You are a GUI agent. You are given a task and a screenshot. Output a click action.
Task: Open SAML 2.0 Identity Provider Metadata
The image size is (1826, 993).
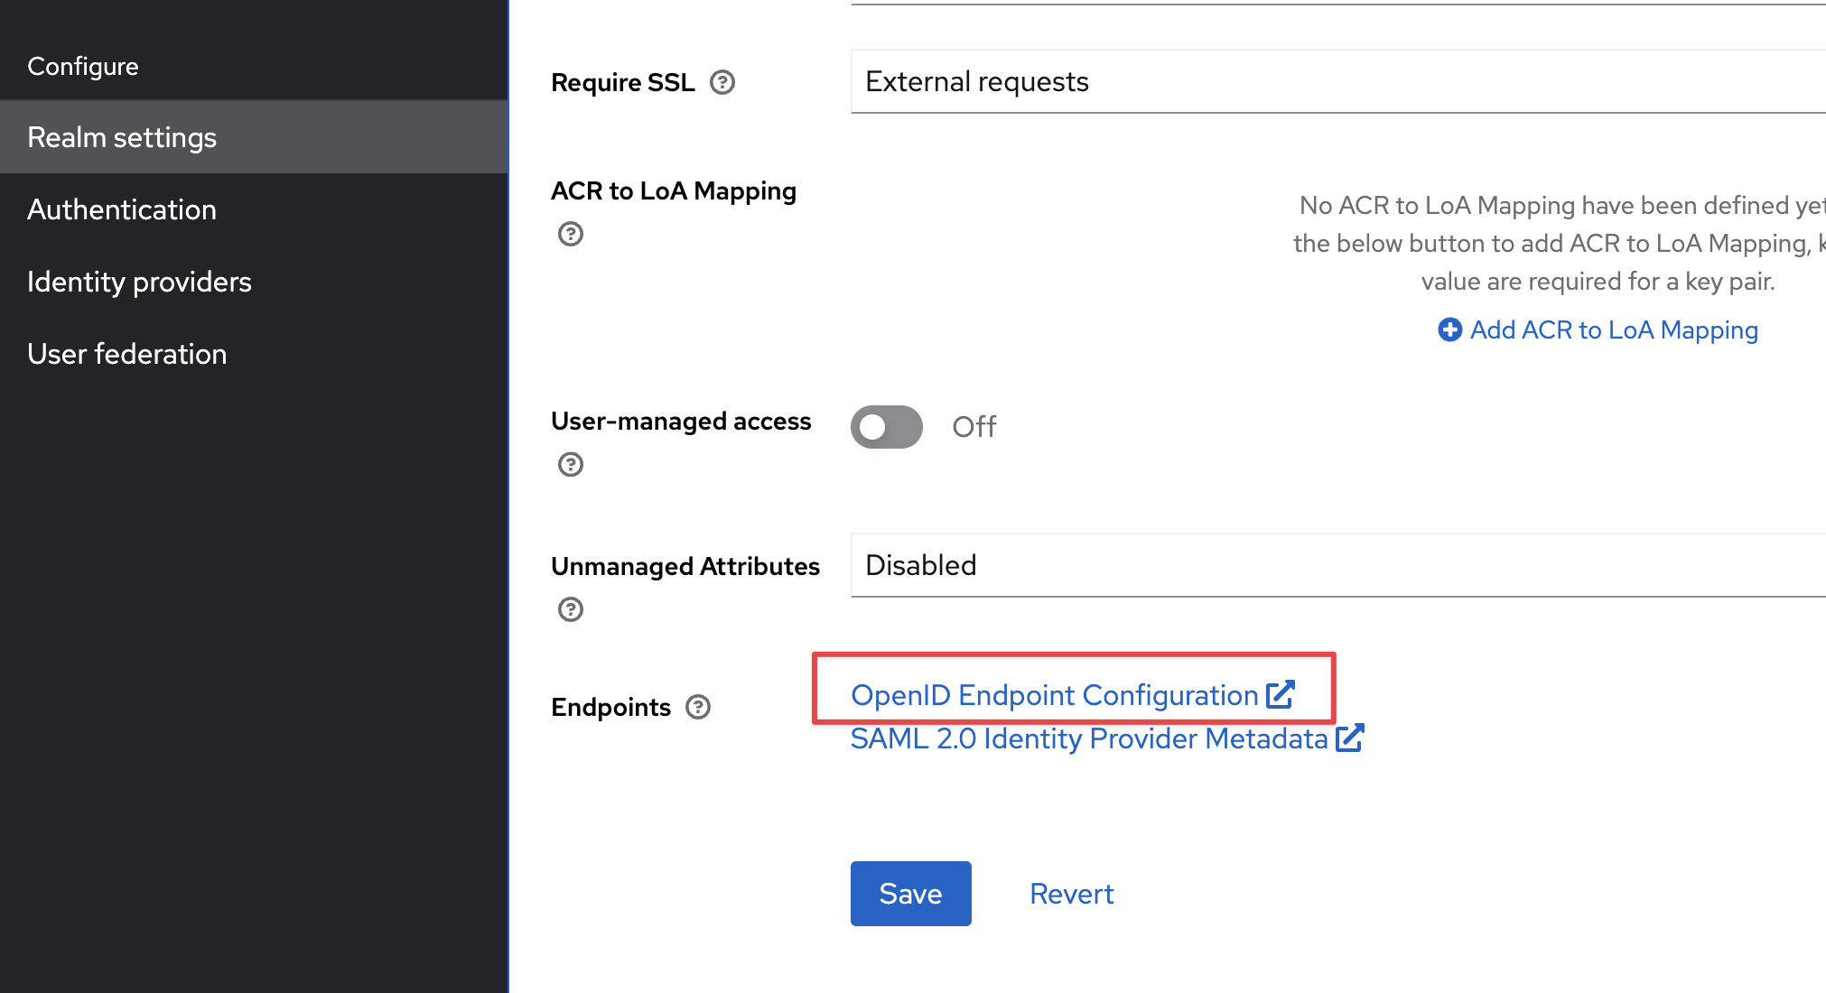1107,738
